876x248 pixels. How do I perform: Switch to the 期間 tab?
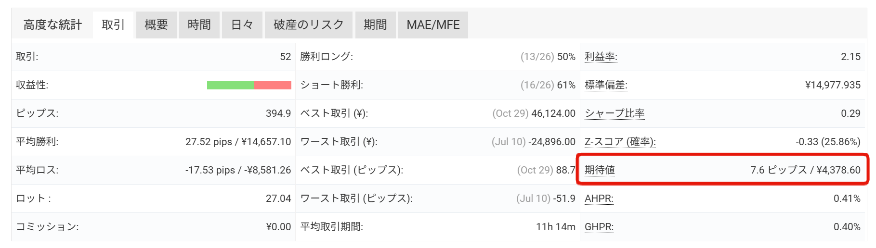click(x=375, y=25)
